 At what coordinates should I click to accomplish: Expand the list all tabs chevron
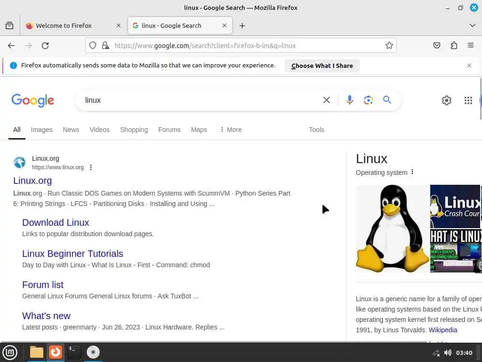(x=473, y=25)
